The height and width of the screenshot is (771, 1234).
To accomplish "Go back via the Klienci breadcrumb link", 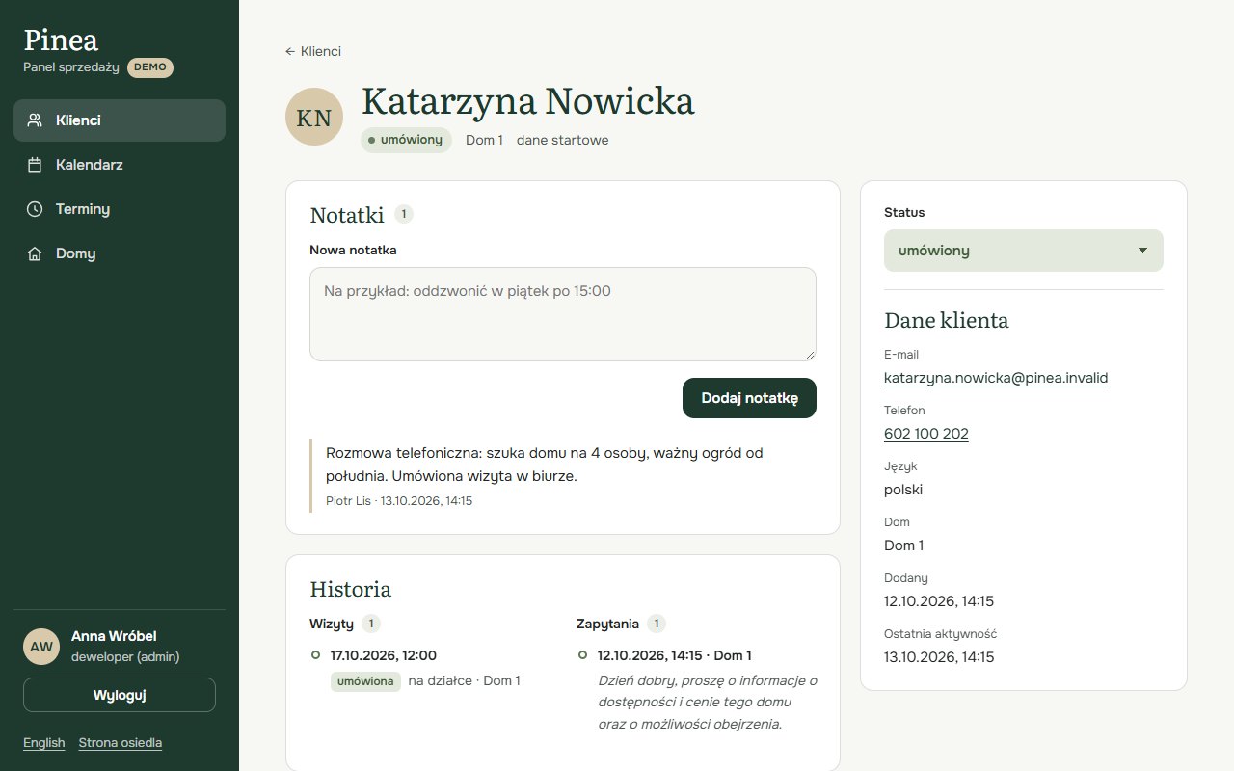I will pyautogui.click(x=313, y=51).
